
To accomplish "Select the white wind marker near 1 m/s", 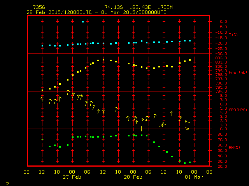I will (x=141, y=128).
